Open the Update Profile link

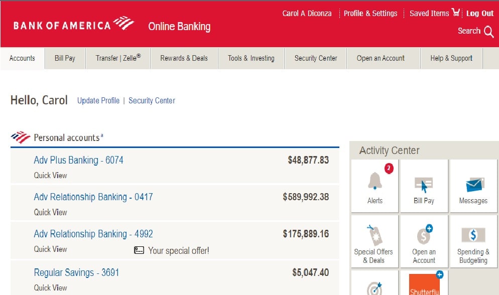pos(98,100)
